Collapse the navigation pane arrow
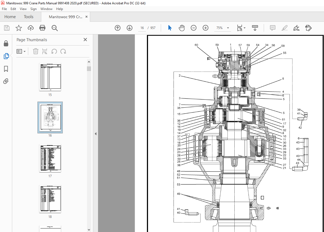The width and height of the screenshot is (324, 232). point(96,134)
